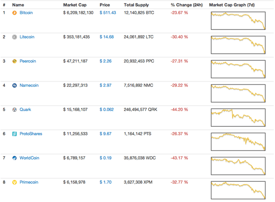The height and width of the screenshot is (202, 275).
Task: Open the Primecoin name link
Action: tap(29, 182)
